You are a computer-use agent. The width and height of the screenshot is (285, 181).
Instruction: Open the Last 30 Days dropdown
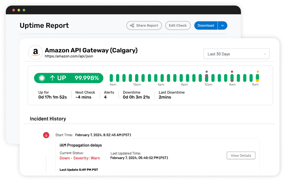(x=236, y=54)
